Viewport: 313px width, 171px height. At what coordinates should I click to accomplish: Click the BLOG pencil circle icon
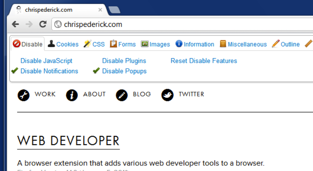121,95
